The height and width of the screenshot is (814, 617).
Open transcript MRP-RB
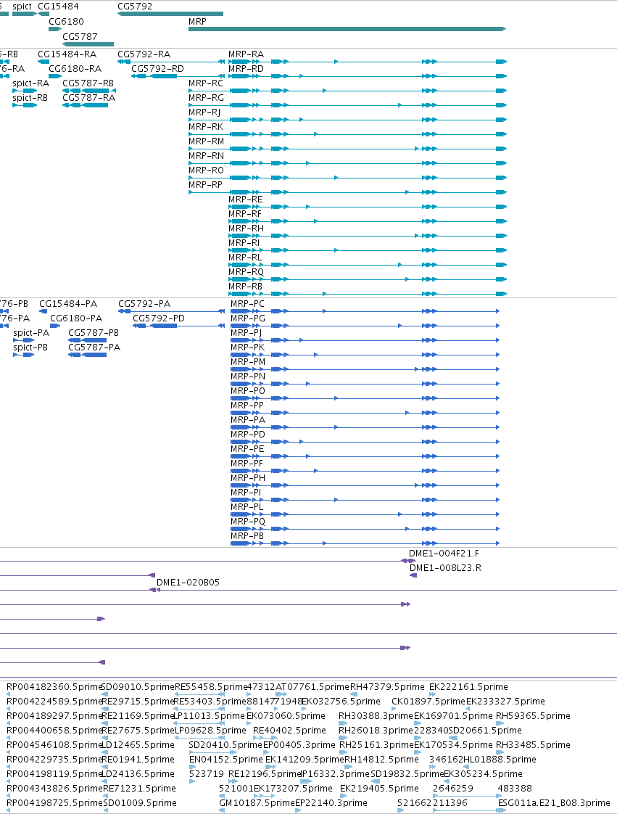click(246, 287)
